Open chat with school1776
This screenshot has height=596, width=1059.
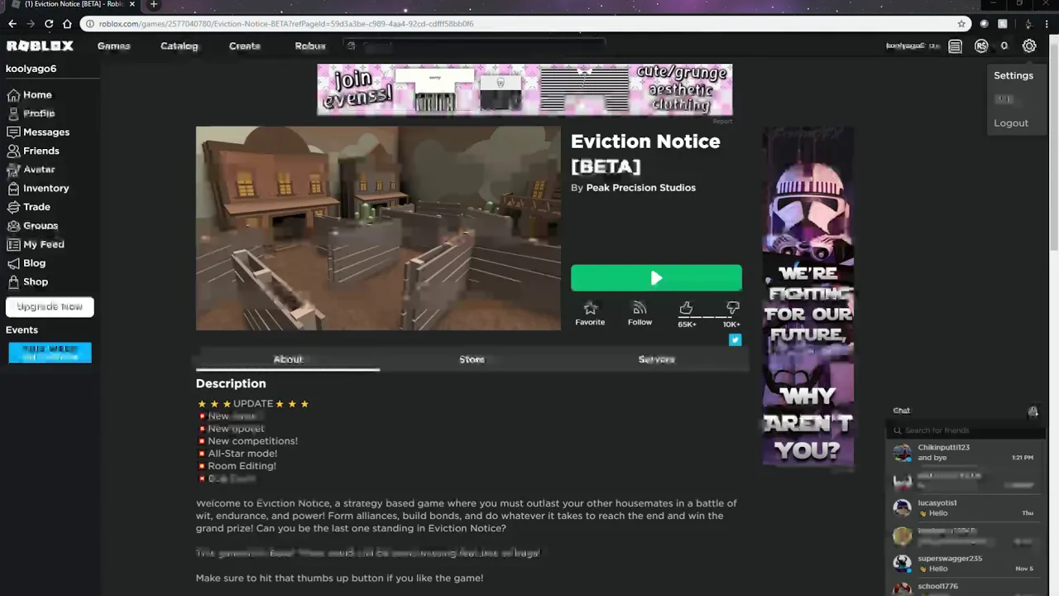pos(964,588)
